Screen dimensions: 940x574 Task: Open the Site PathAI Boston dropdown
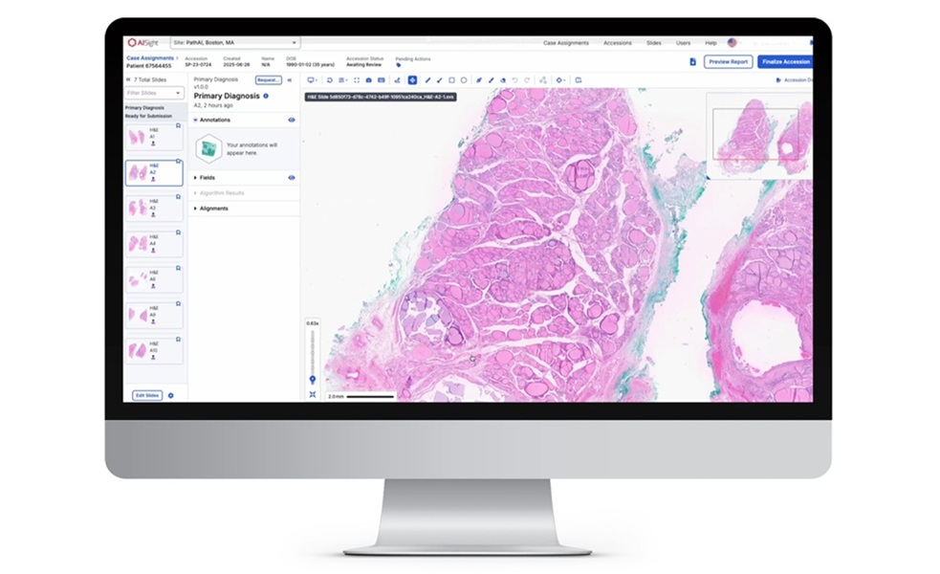coord(235,43)
